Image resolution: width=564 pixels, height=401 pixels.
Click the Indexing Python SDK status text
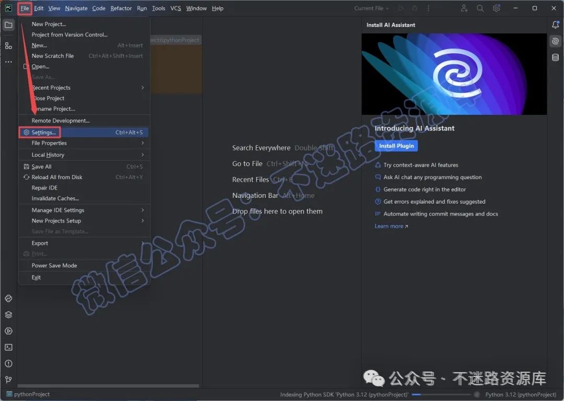pyautogui.click(x=344, y=395)
